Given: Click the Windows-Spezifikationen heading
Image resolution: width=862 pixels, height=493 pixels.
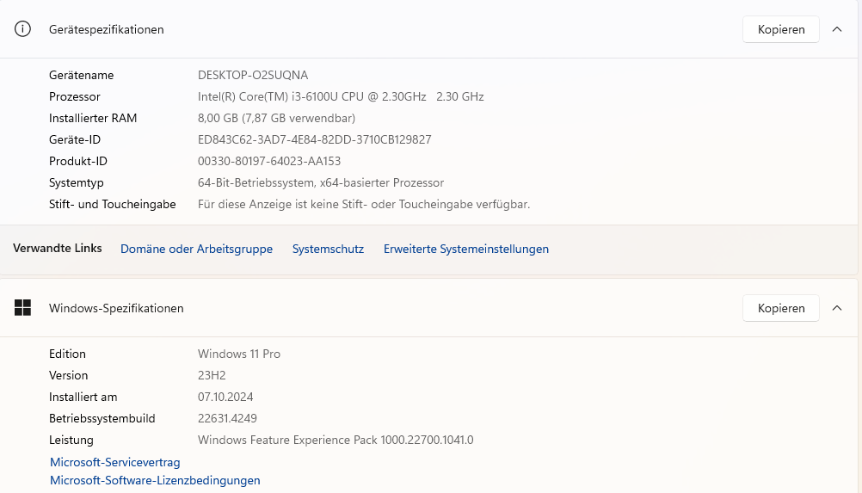Looking at the screenshot, I should (116, 308).
